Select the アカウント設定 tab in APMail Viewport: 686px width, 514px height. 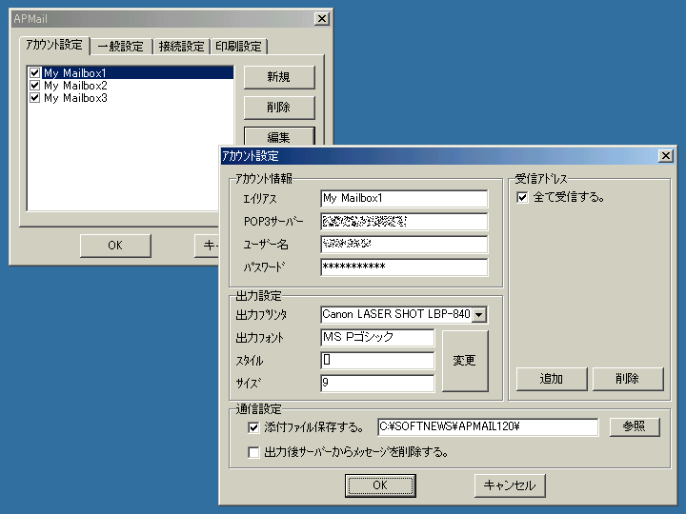tap(54, 45)
